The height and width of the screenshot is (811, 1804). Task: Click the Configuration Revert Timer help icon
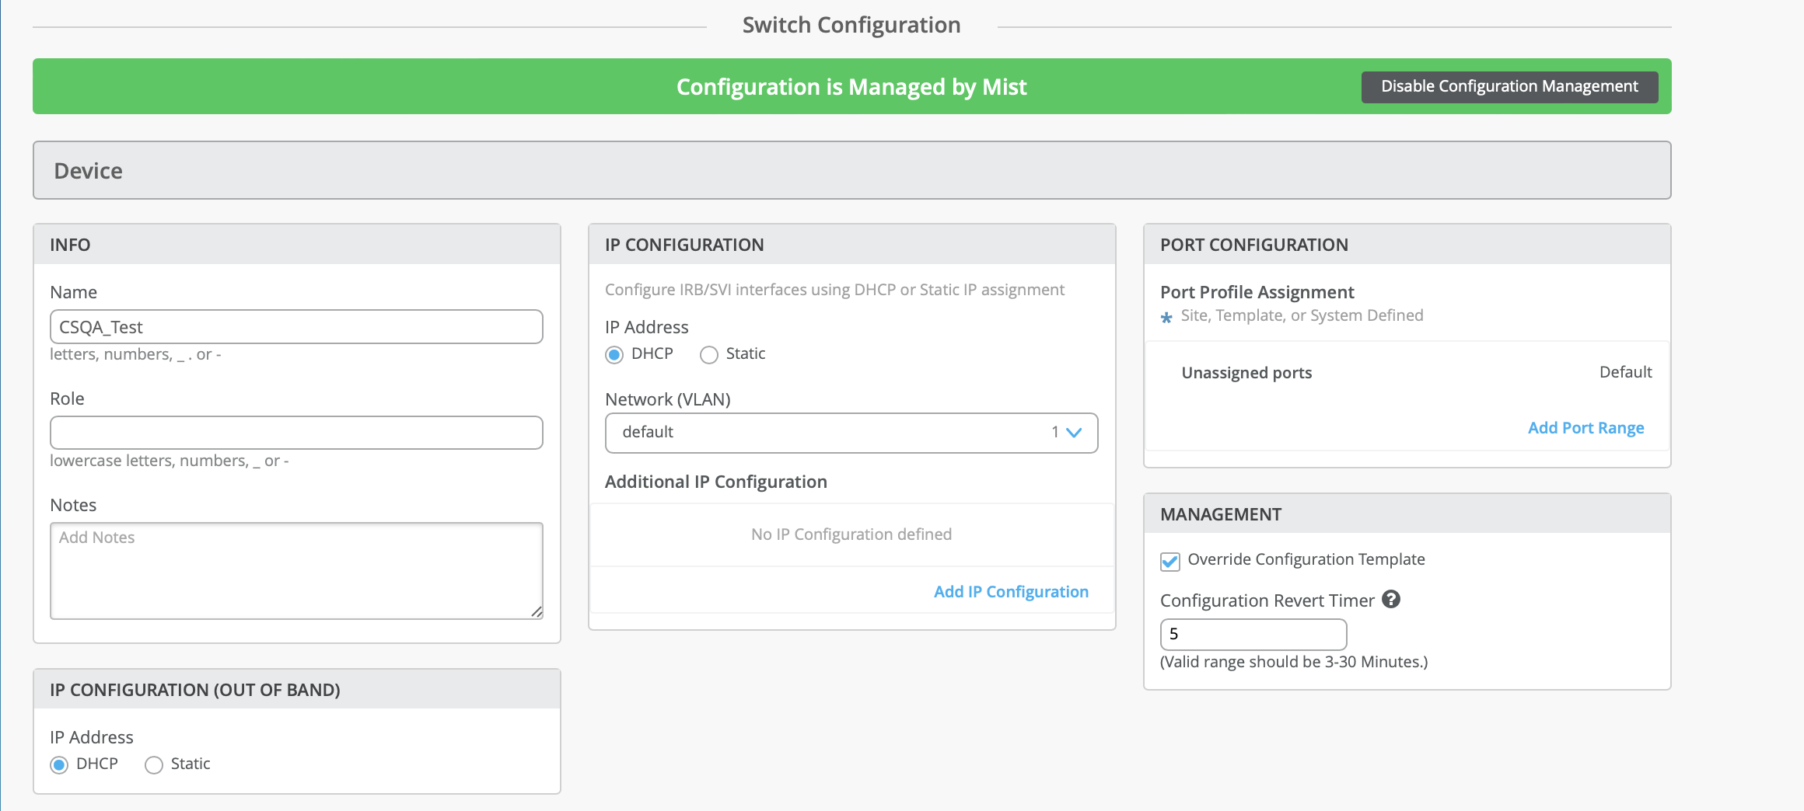click(1391, 599)
